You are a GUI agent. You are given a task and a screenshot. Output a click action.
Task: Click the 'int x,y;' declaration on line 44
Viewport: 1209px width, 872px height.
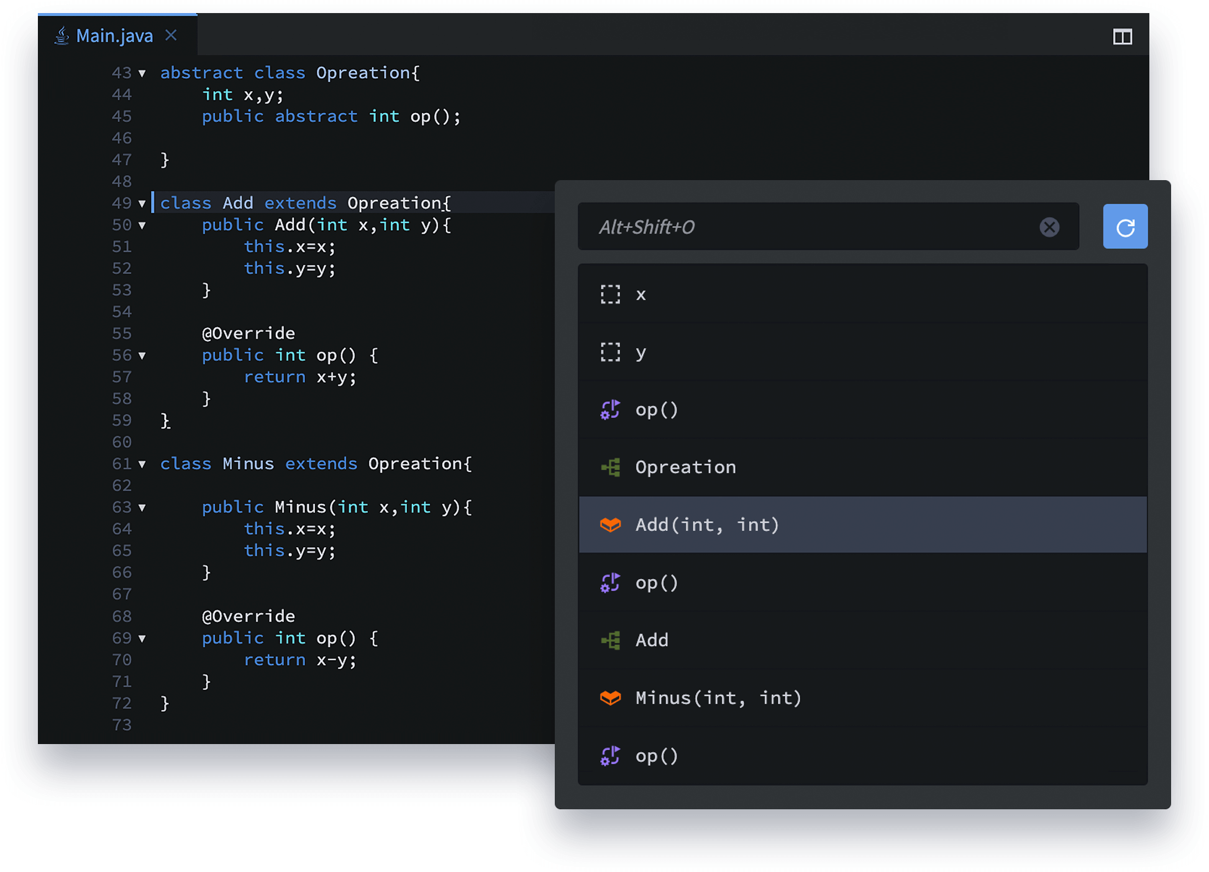pos(243,94)
